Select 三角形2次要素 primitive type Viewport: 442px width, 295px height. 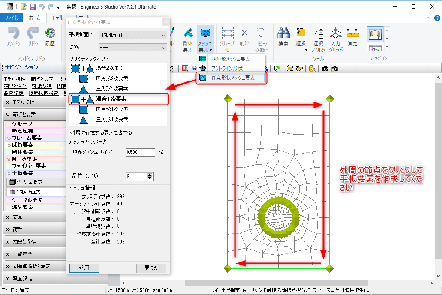118,89
